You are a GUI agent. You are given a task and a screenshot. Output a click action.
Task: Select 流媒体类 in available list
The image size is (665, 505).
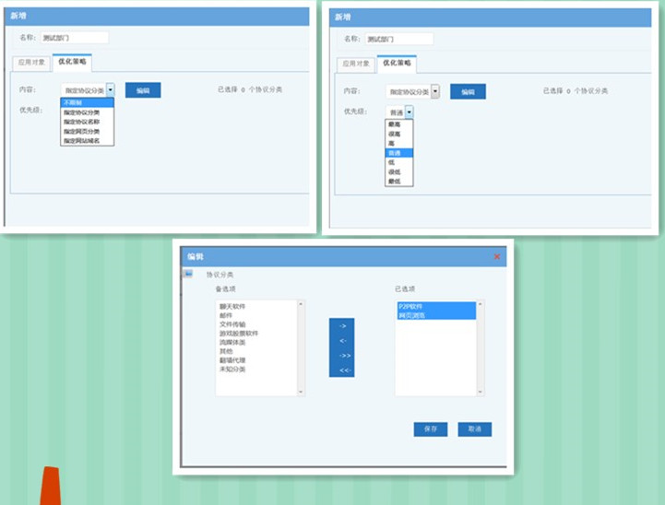[232, 342]
